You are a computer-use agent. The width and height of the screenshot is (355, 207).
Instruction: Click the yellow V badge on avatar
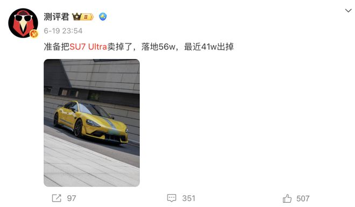[34, 34]
